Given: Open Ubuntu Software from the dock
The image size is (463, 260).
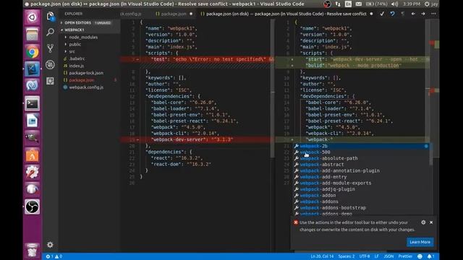Looking at the screenshot, I should pyautogui.click(x=32, y=155).
